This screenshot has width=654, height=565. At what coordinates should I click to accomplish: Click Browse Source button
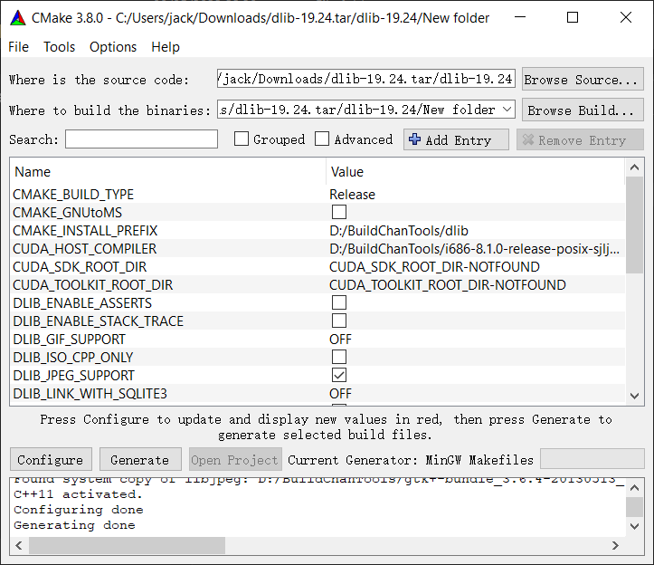(x=582, y=80)
